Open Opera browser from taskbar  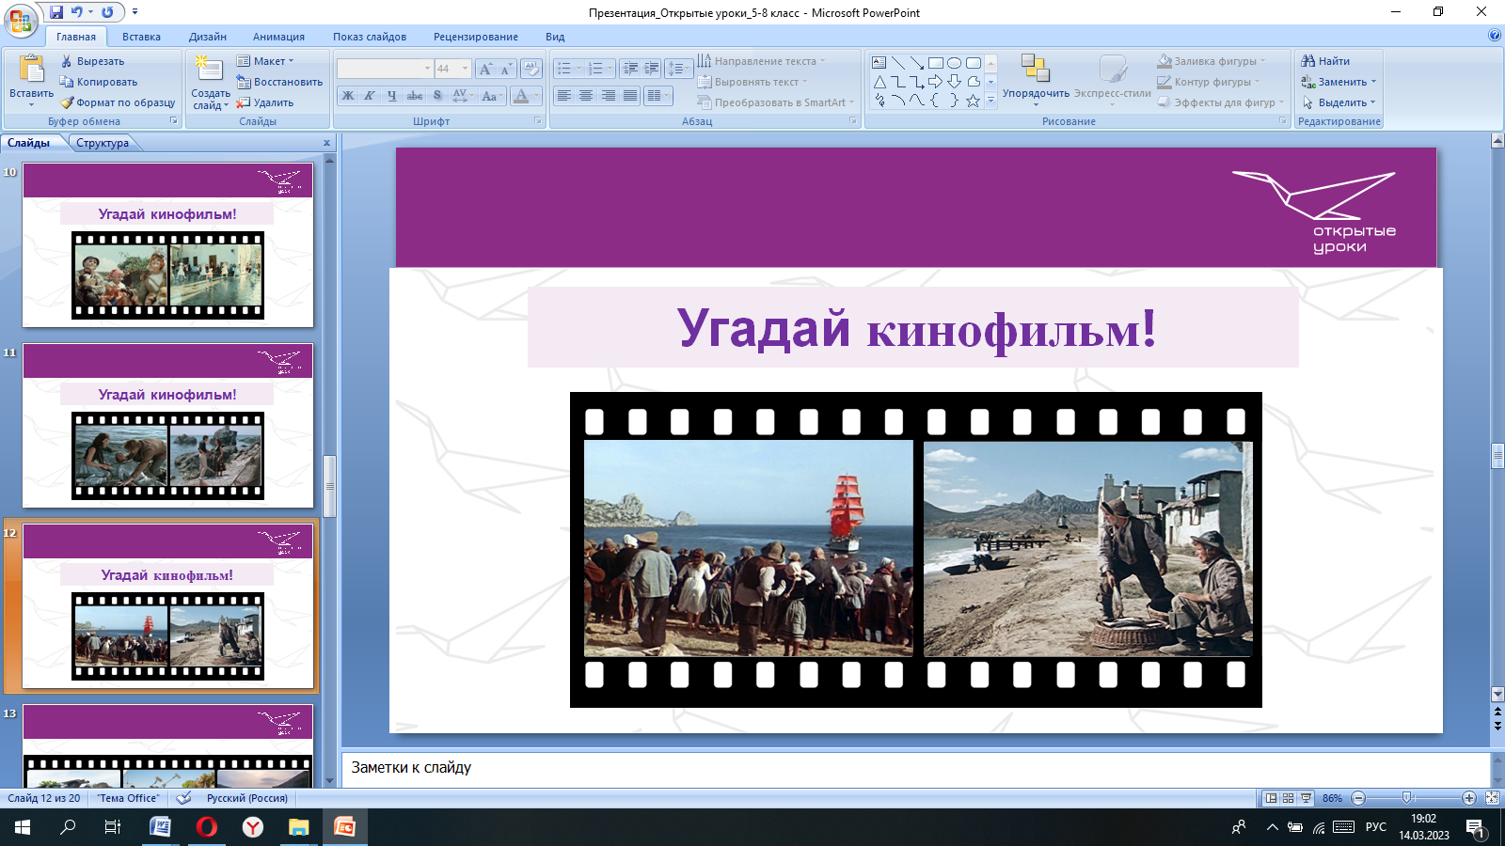click(x=207, y=827)
